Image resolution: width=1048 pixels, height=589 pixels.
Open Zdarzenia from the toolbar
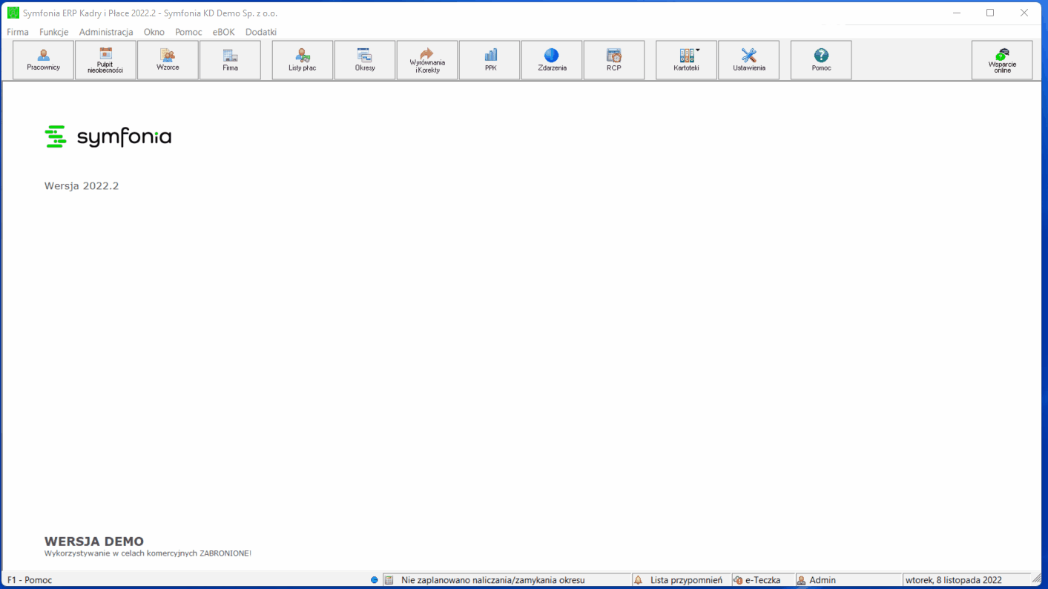click(552, 60)
